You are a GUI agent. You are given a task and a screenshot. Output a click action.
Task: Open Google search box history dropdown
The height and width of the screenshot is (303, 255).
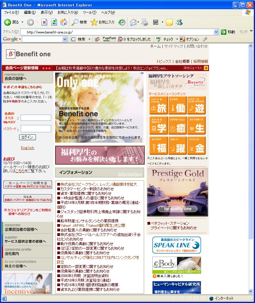[65, 39]
